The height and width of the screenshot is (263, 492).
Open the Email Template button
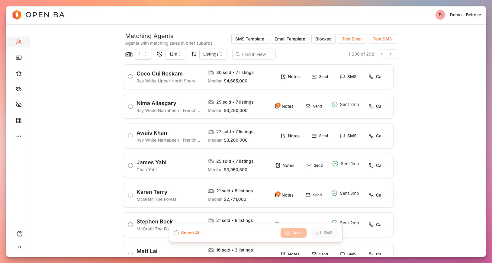point(290,39)
